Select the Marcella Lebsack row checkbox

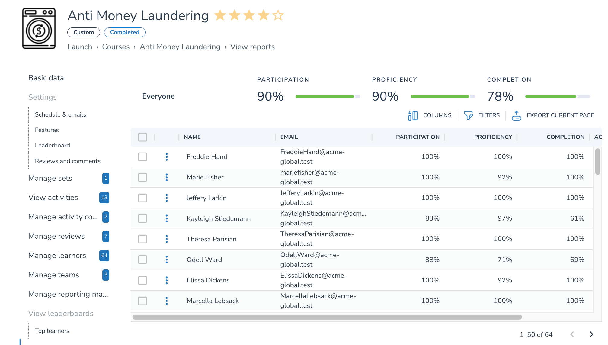(142, 301)
